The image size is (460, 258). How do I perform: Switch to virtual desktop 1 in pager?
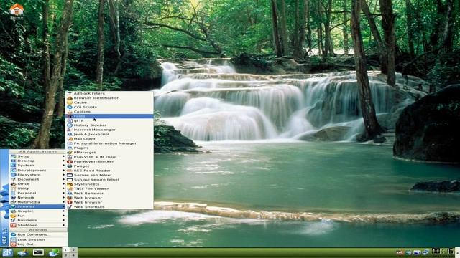[65, 250]
